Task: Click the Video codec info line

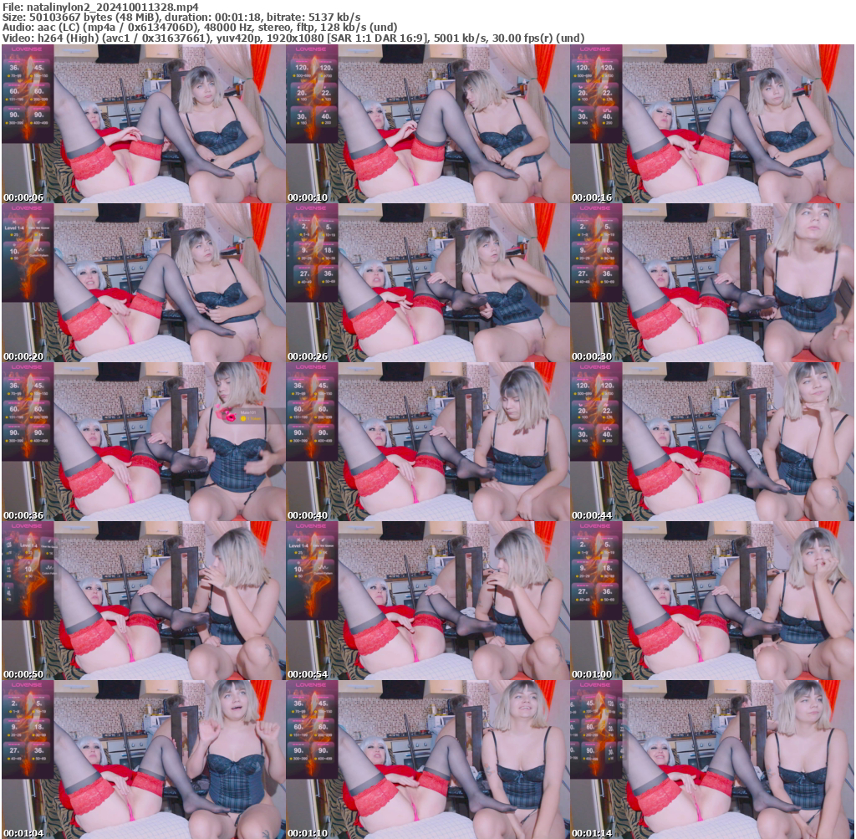Action: click(x=293, y=38)
